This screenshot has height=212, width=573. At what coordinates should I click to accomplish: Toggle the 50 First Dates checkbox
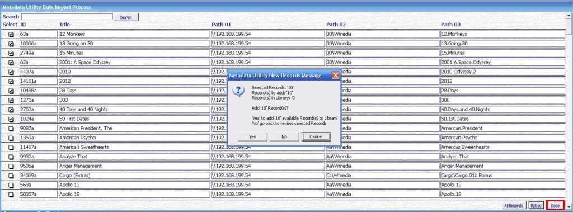point(11,120)
